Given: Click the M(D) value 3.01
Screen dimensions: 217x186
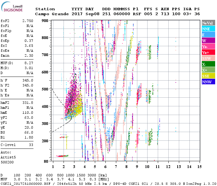Looking at the screenshot, I should coord(29,68).
